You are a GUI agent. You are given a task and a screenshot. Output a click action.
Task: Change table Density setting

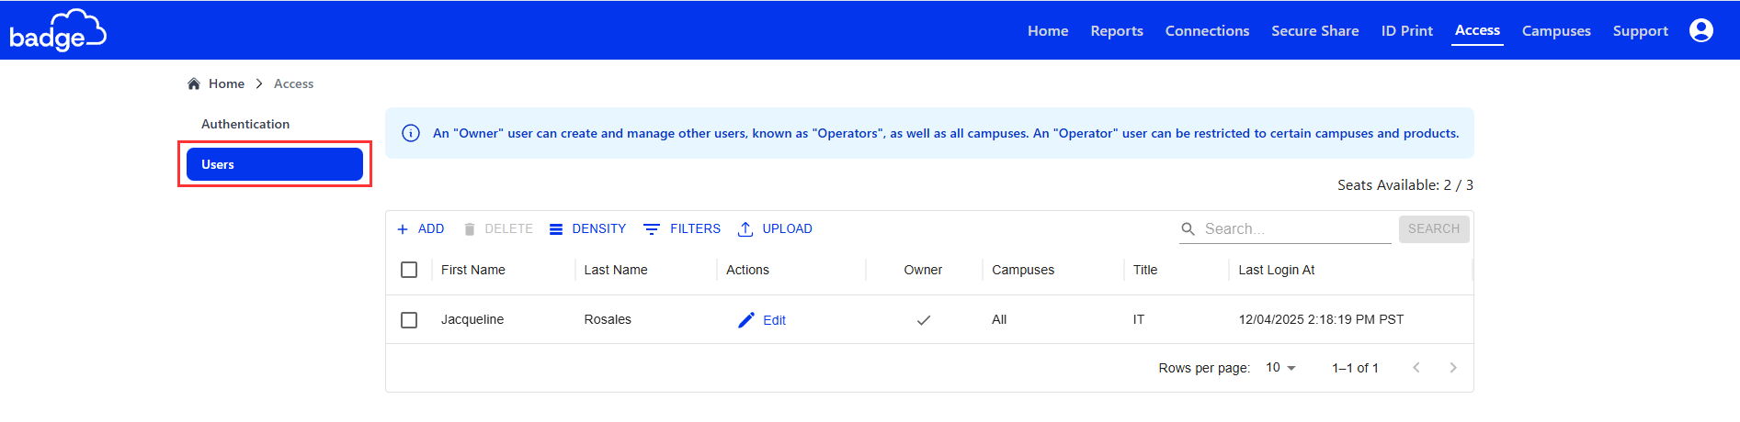tap(587, 228)
